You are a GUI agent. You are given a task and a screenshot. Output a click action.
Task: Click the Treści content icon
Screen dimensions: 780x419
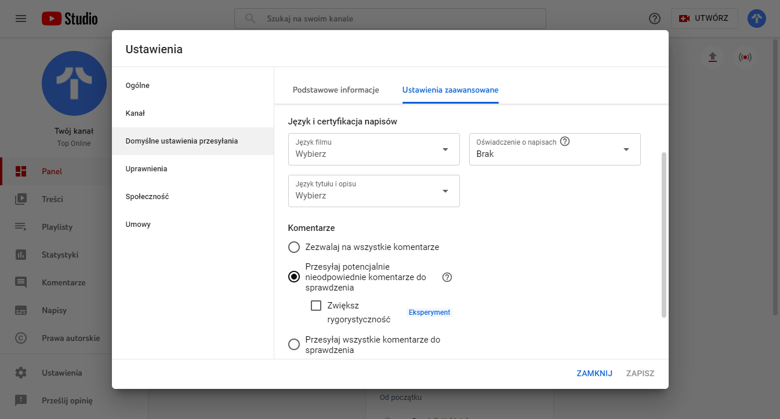coord(21,199)
